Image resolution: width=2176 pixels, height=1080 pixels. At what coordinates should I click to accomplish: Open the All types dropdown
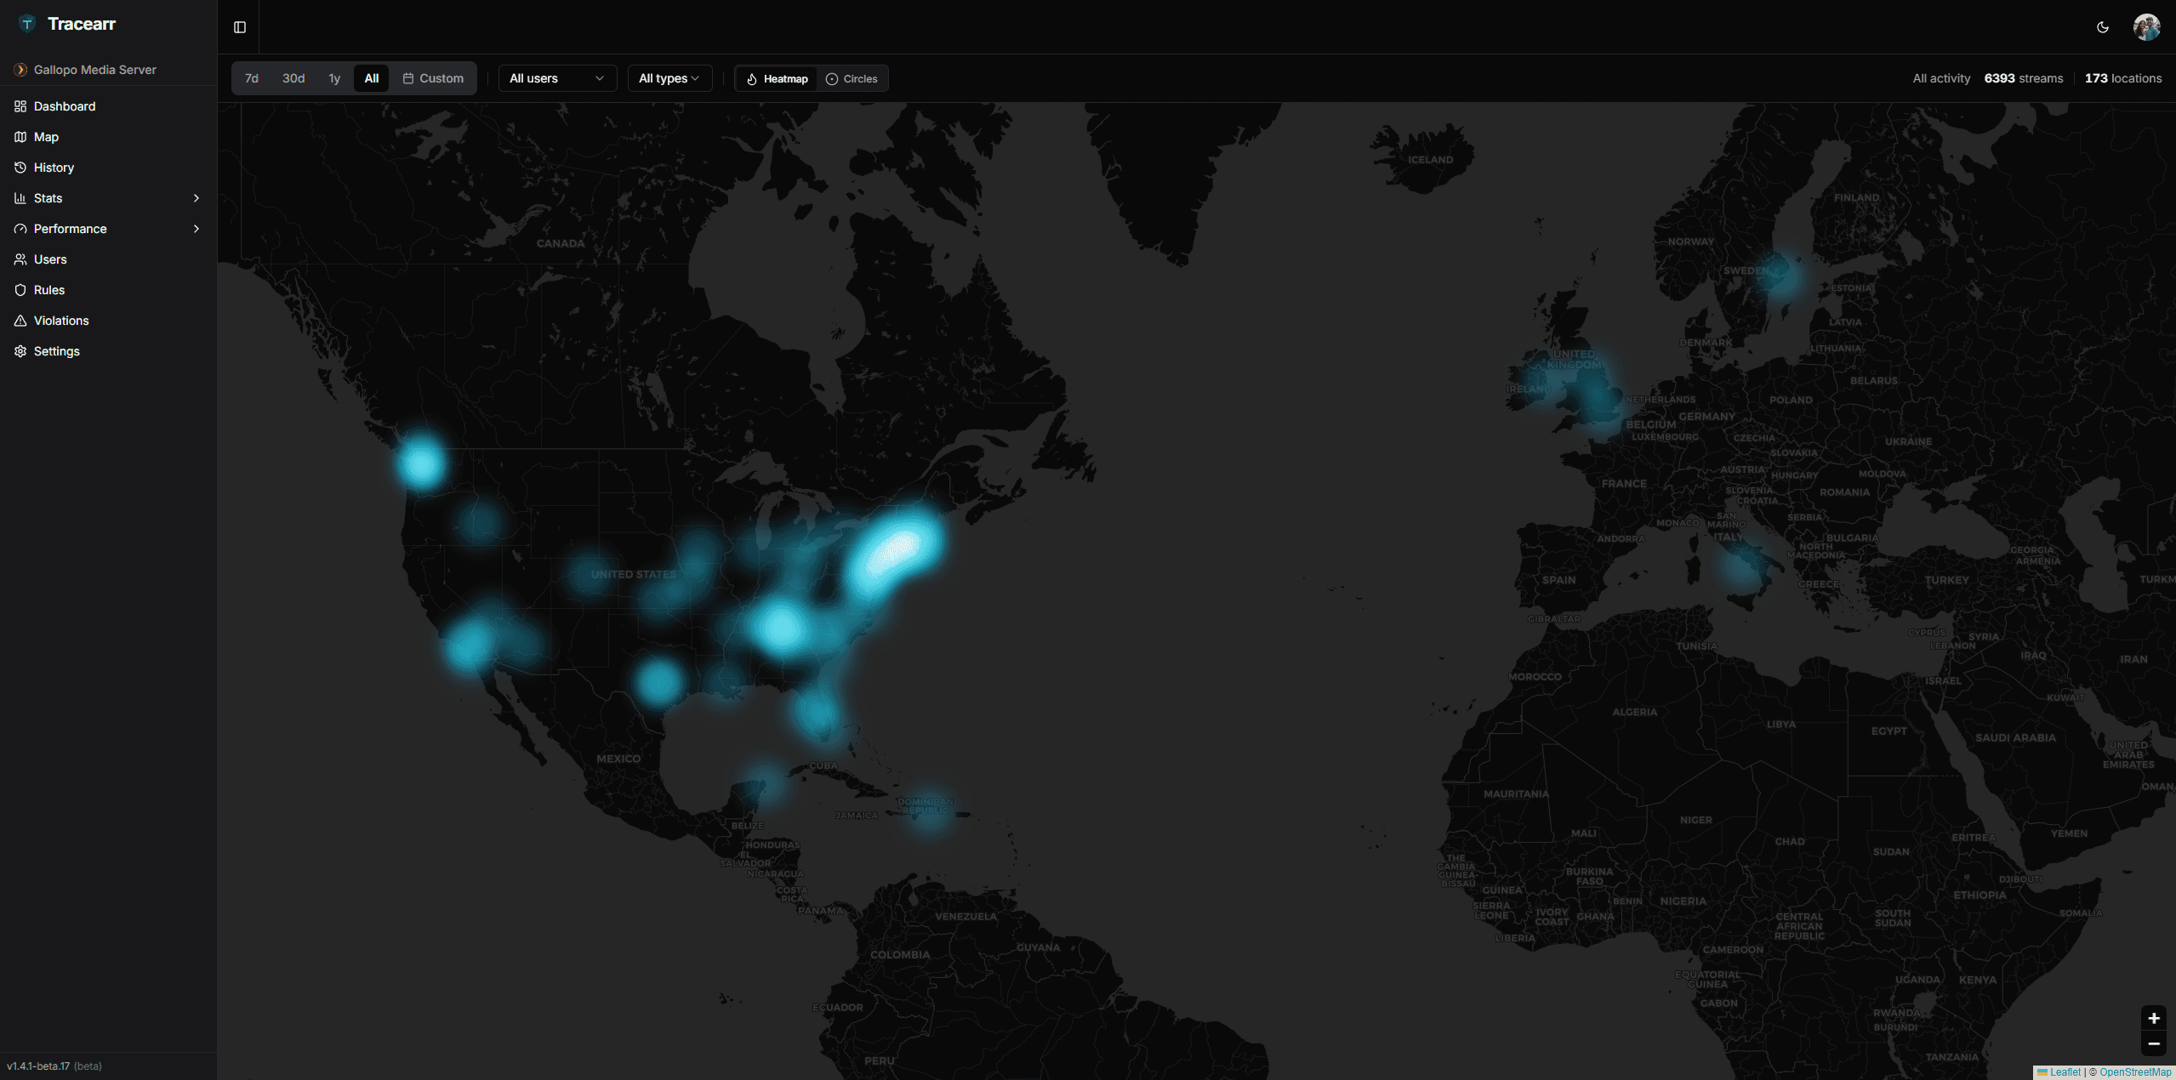pyautogui.click(x=669, y=78)
